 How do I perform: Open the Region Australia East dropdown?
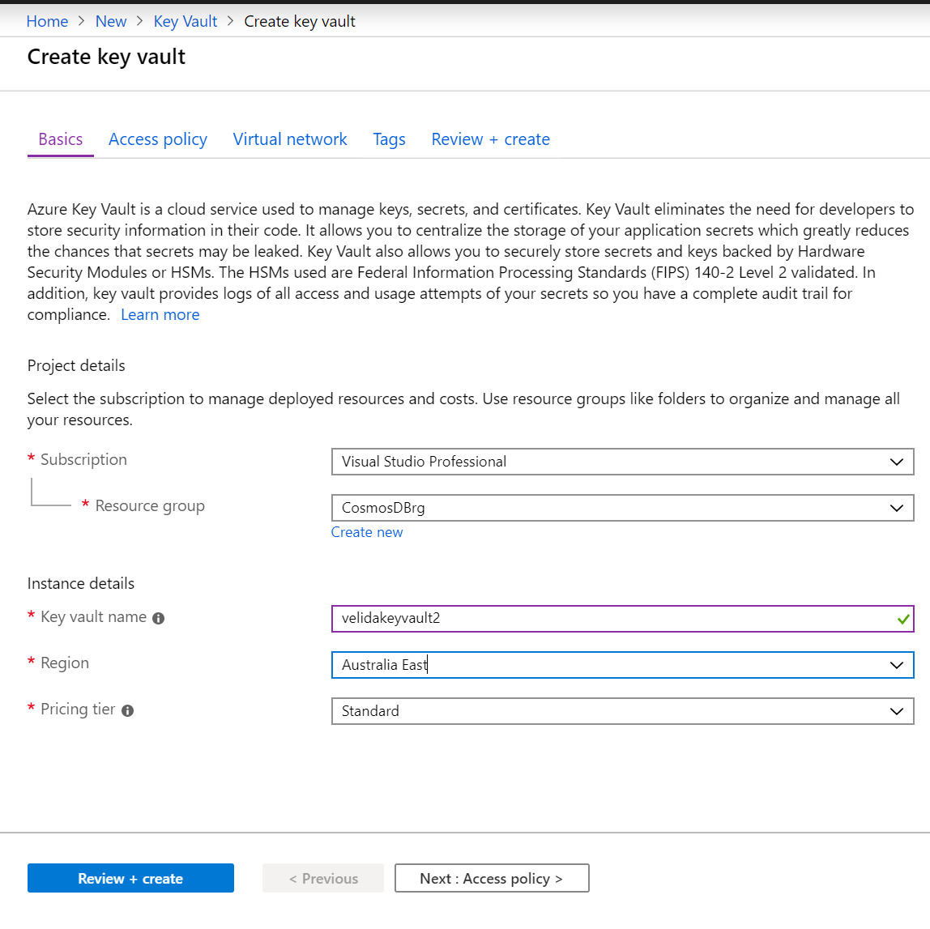pyautogui.click(x=622, y=665)
